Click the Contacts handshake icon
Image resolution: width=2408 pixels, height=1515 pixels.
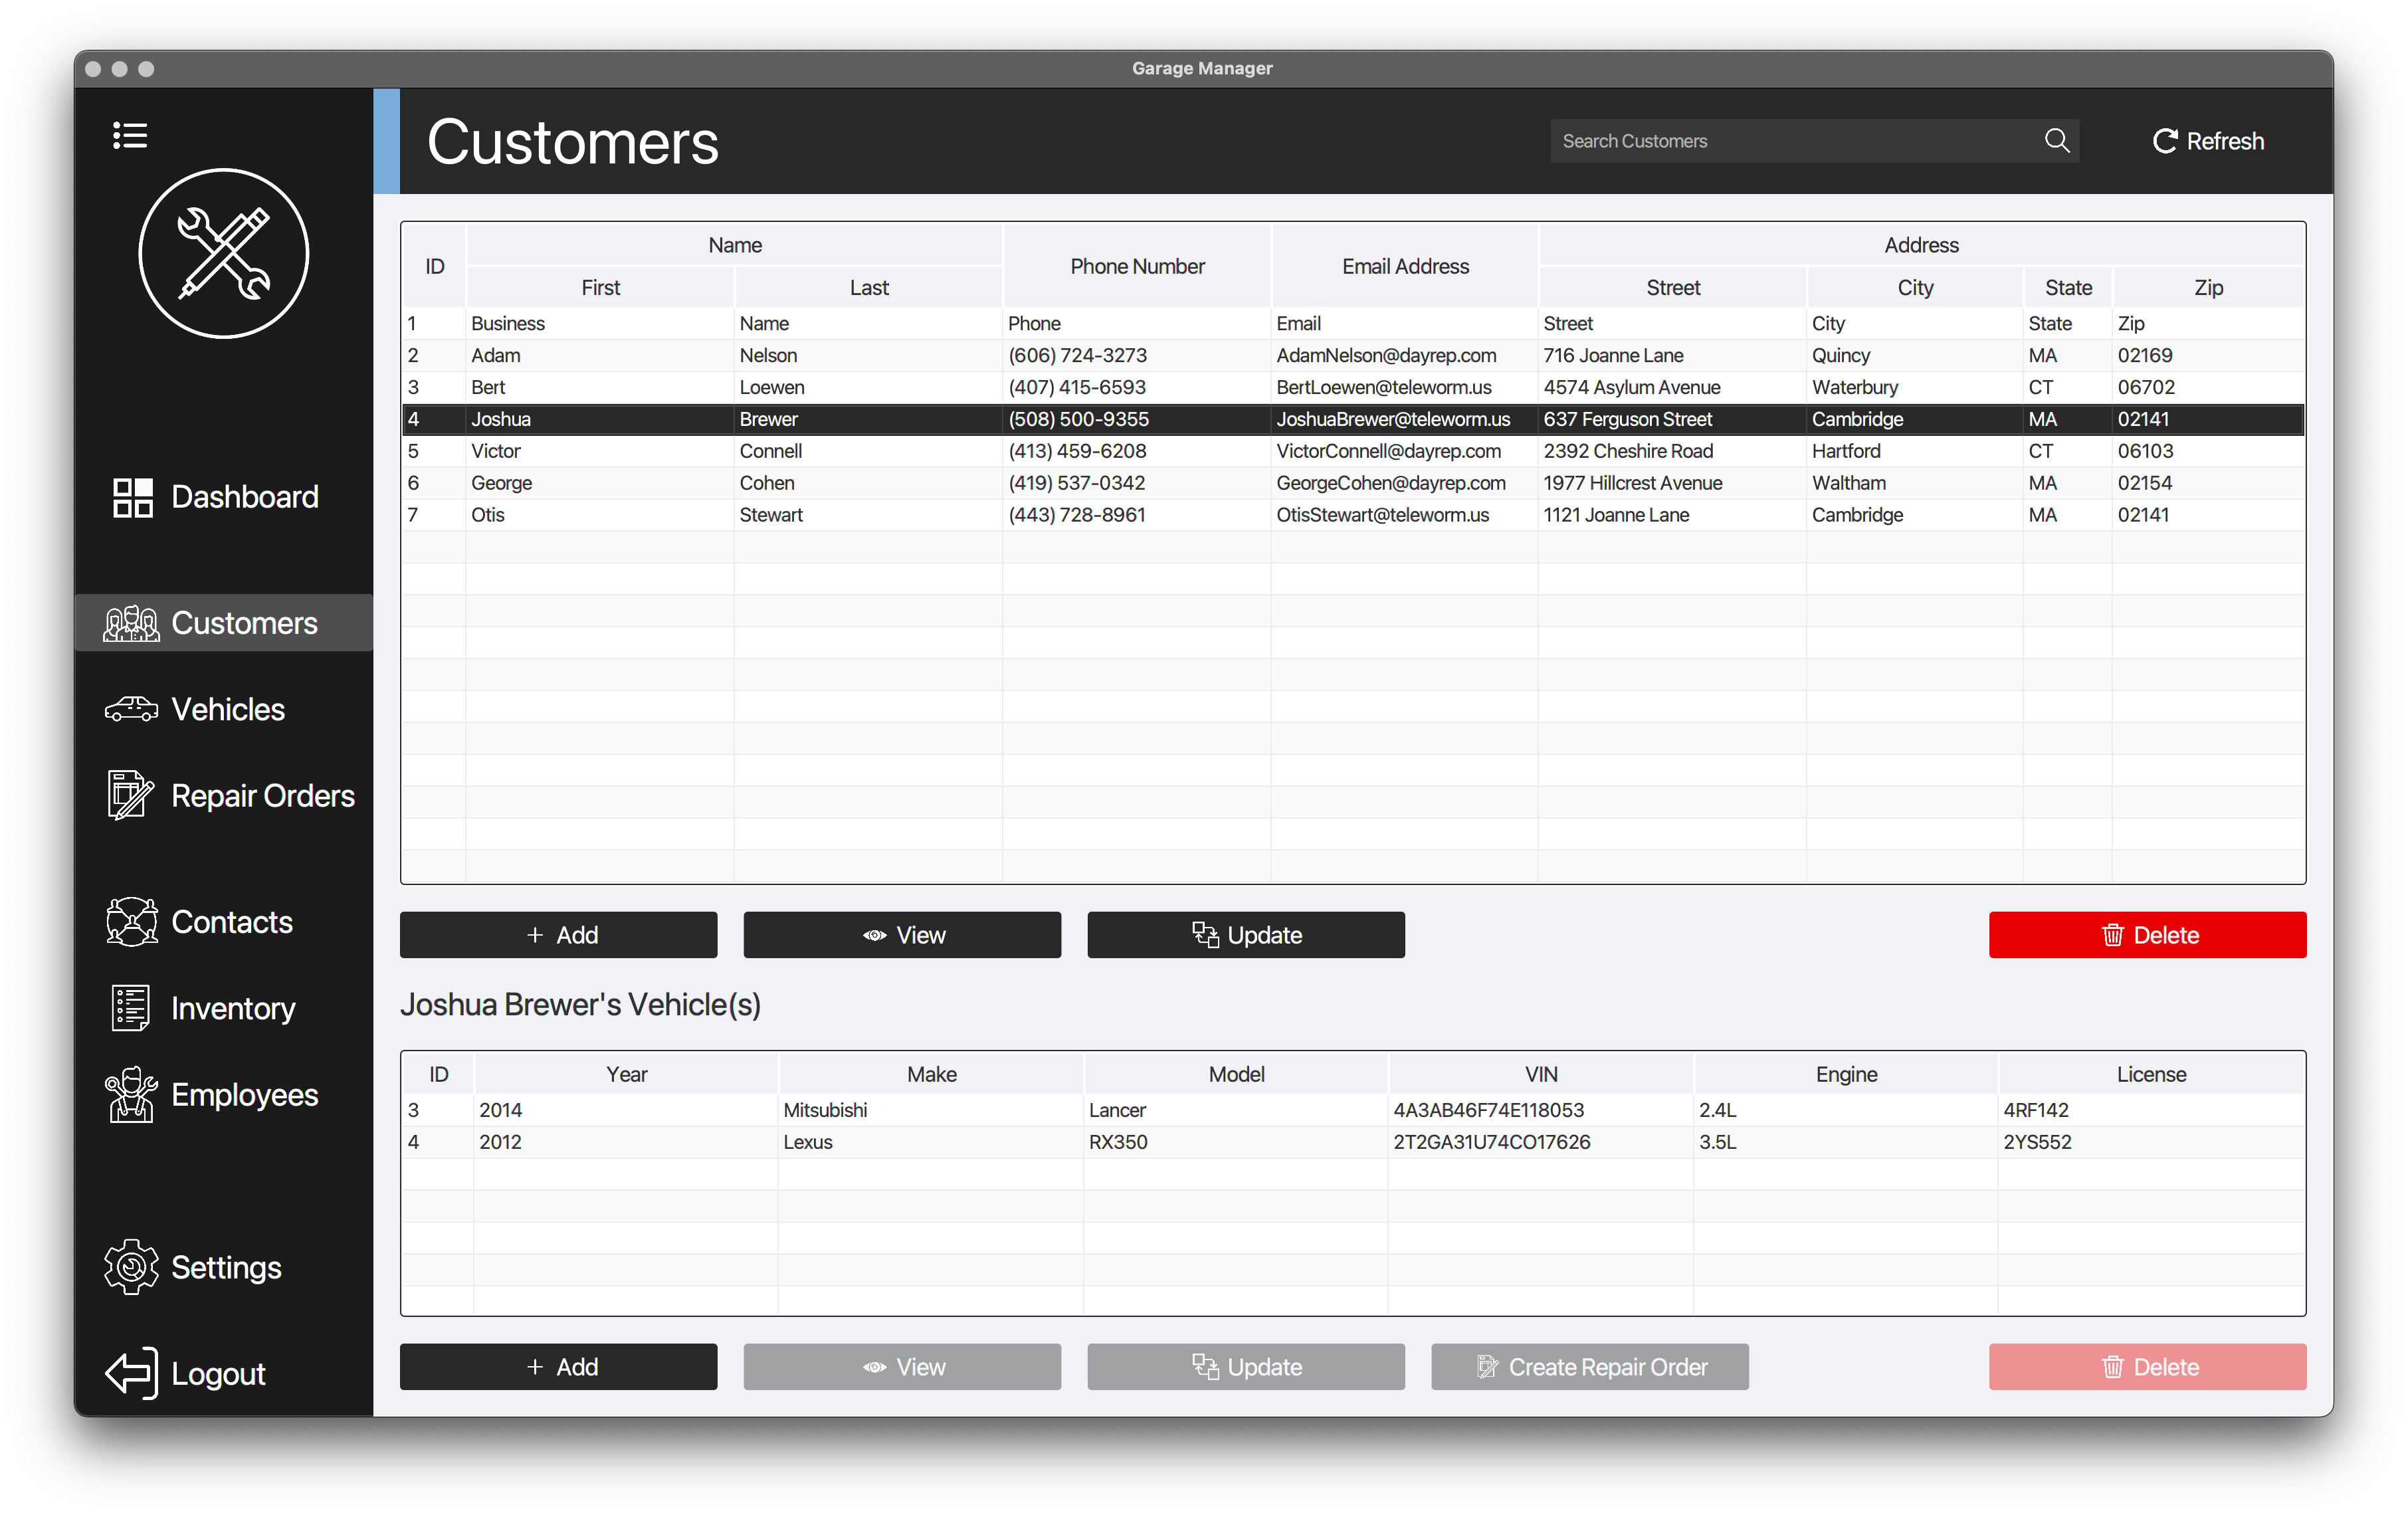[131, 921]
